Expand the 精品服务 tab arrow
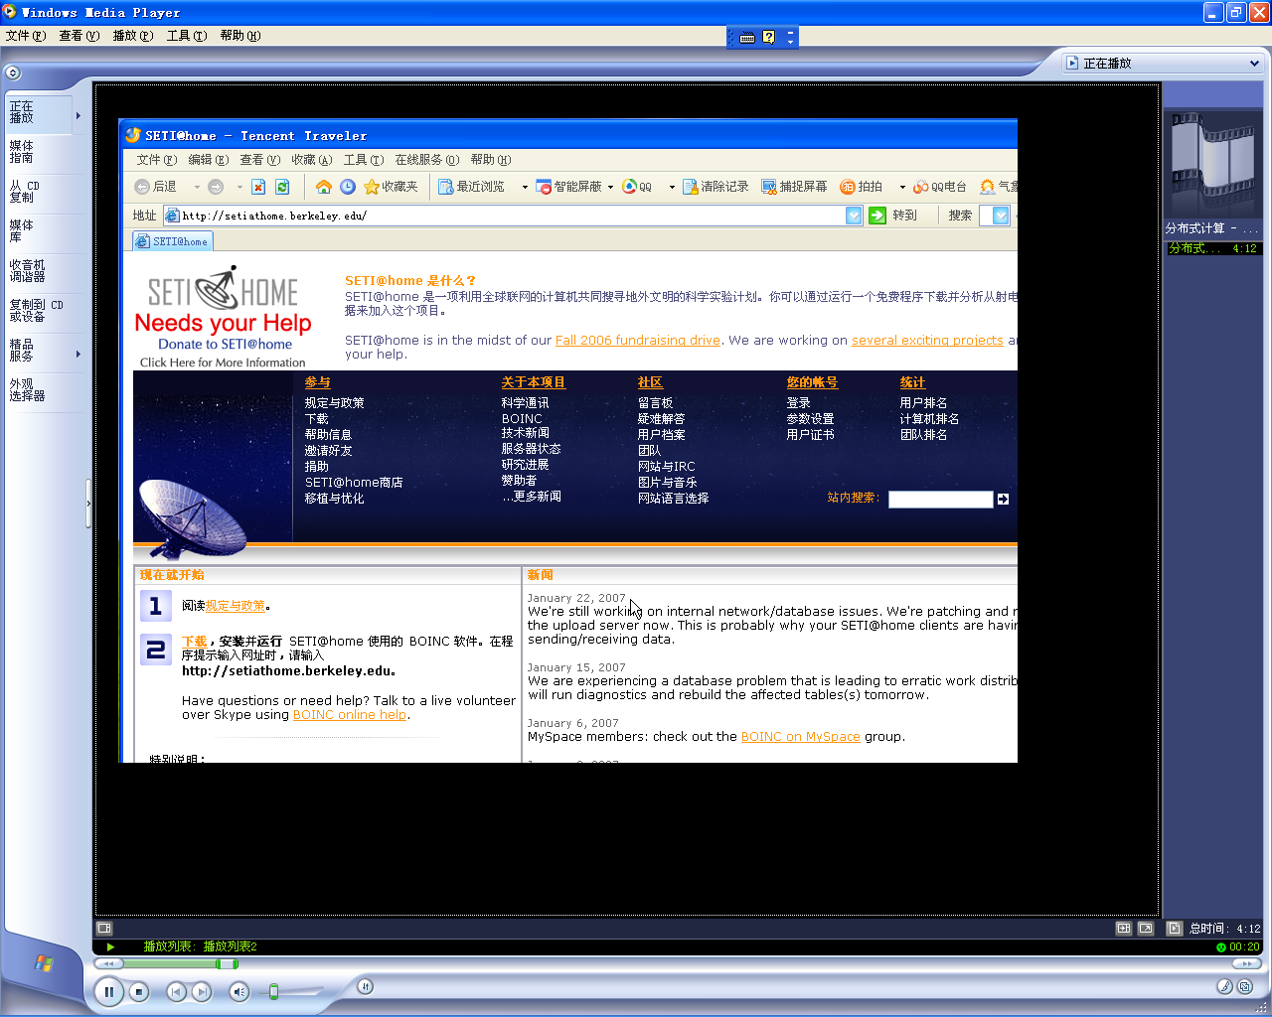The image size is (1272, 1017). pyautogui.click(x=79, y=354)
